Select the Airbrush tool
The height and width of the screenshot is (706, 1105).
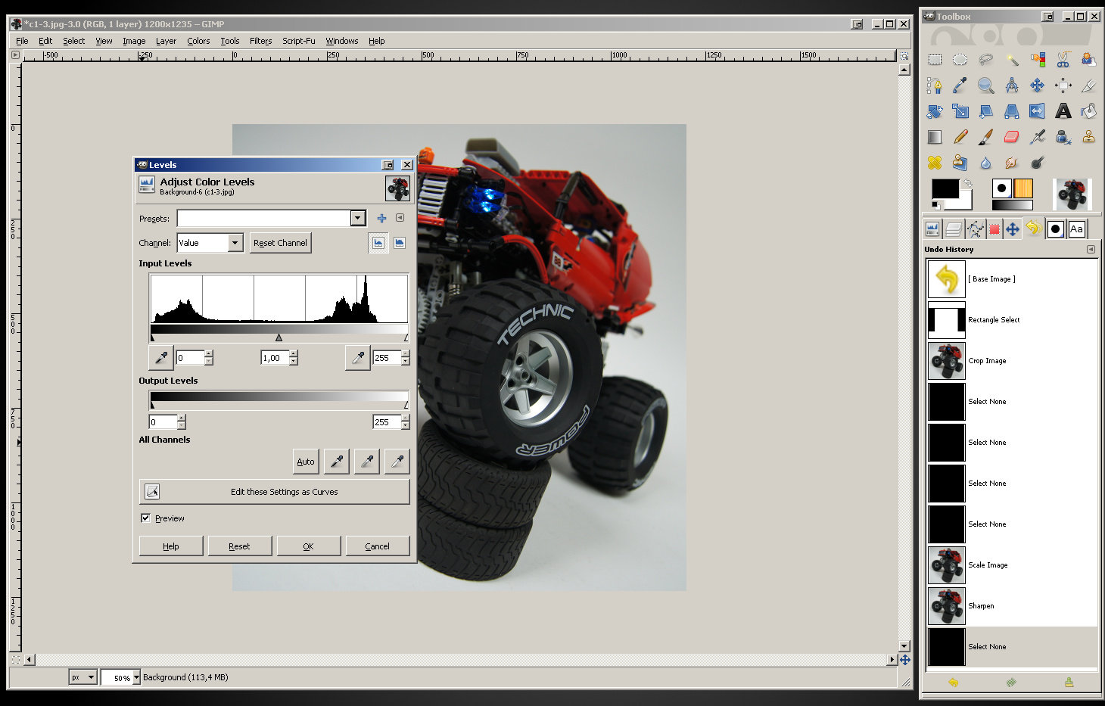[1038, 137]
